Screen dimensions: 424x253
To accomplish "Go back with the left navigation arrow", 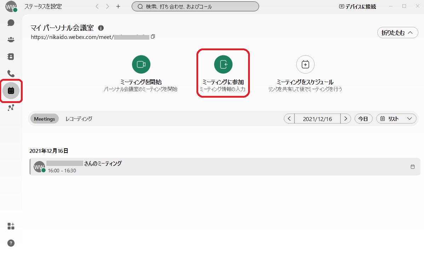I will click(97, 6).
